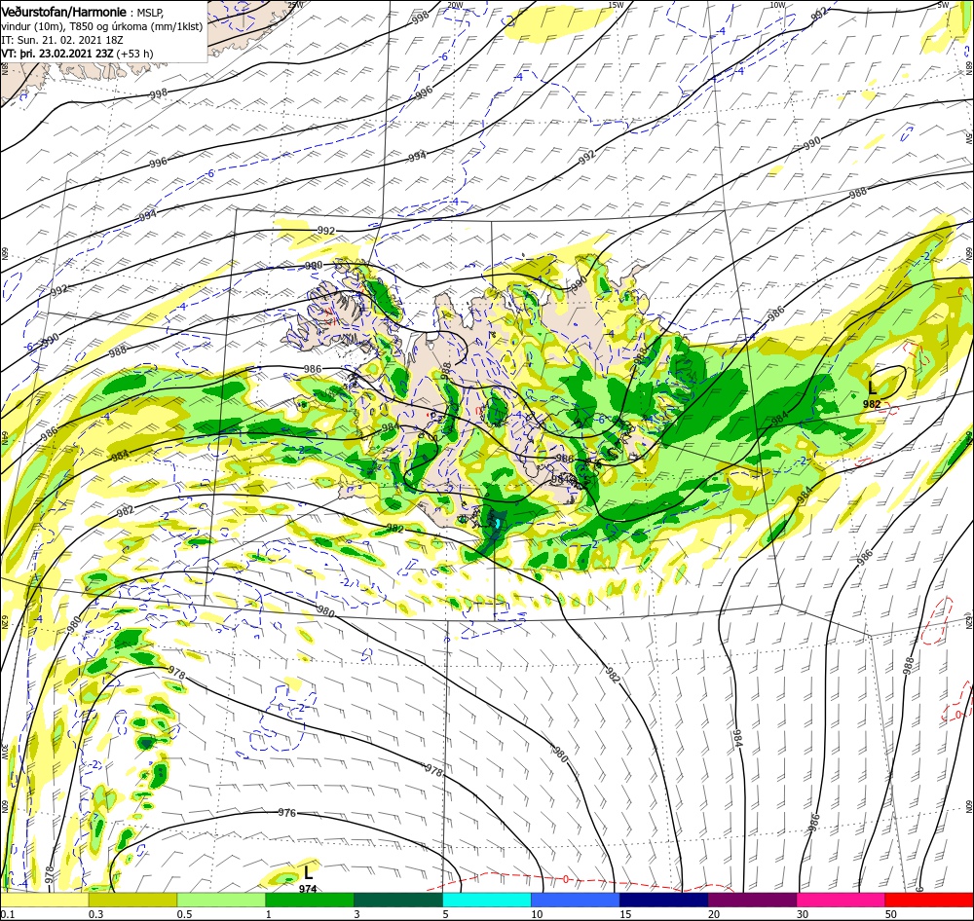Choose the blue 10 mm legend swatch
The width and height of the screenshot is (974, 921).
pyautogui.click(x=576, y=900)
